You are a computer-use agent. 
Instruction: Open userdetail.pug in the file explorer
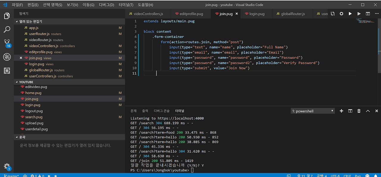(36, 129)
